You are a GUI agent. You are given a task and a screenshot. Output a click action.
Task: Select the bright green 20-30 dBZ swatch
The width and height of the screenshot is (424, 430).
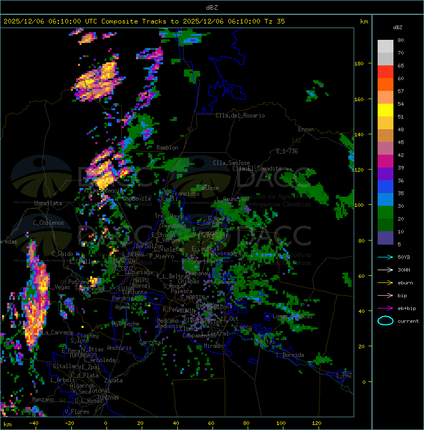coord(385,212)
